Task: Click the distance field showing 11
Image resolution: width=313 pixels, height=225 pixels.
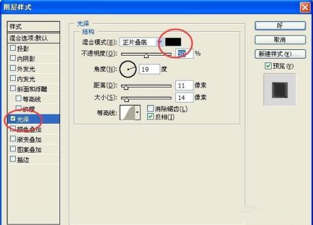Action: [x=184, y=86]
